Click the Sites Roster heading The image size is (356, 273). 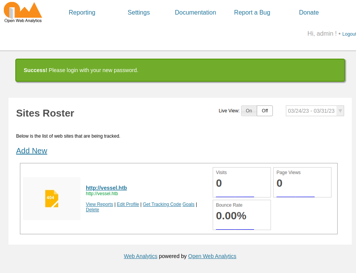45,113
